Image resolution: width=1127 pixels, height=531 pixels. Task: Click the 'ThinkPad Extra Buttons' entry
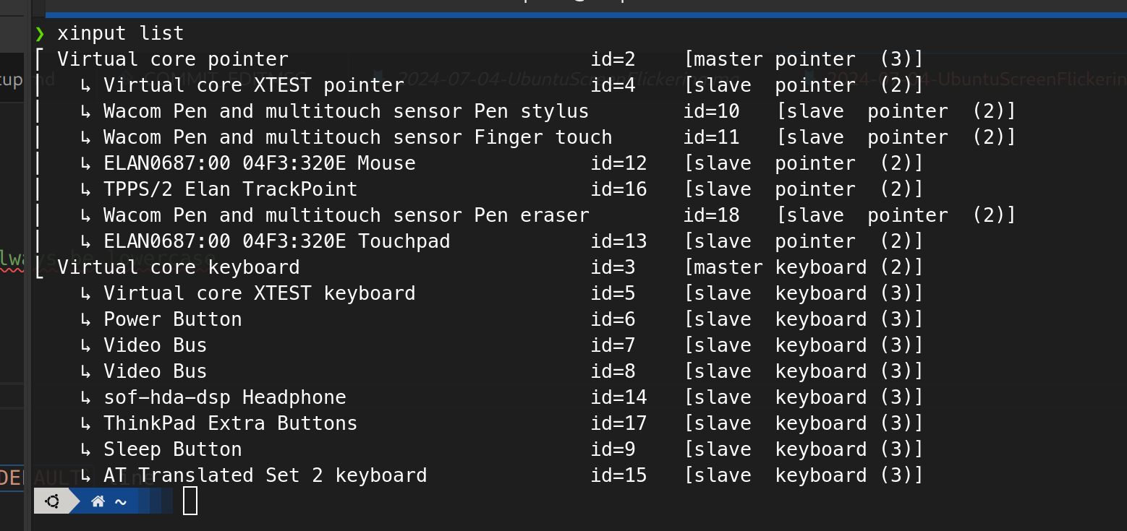[230, 423]
